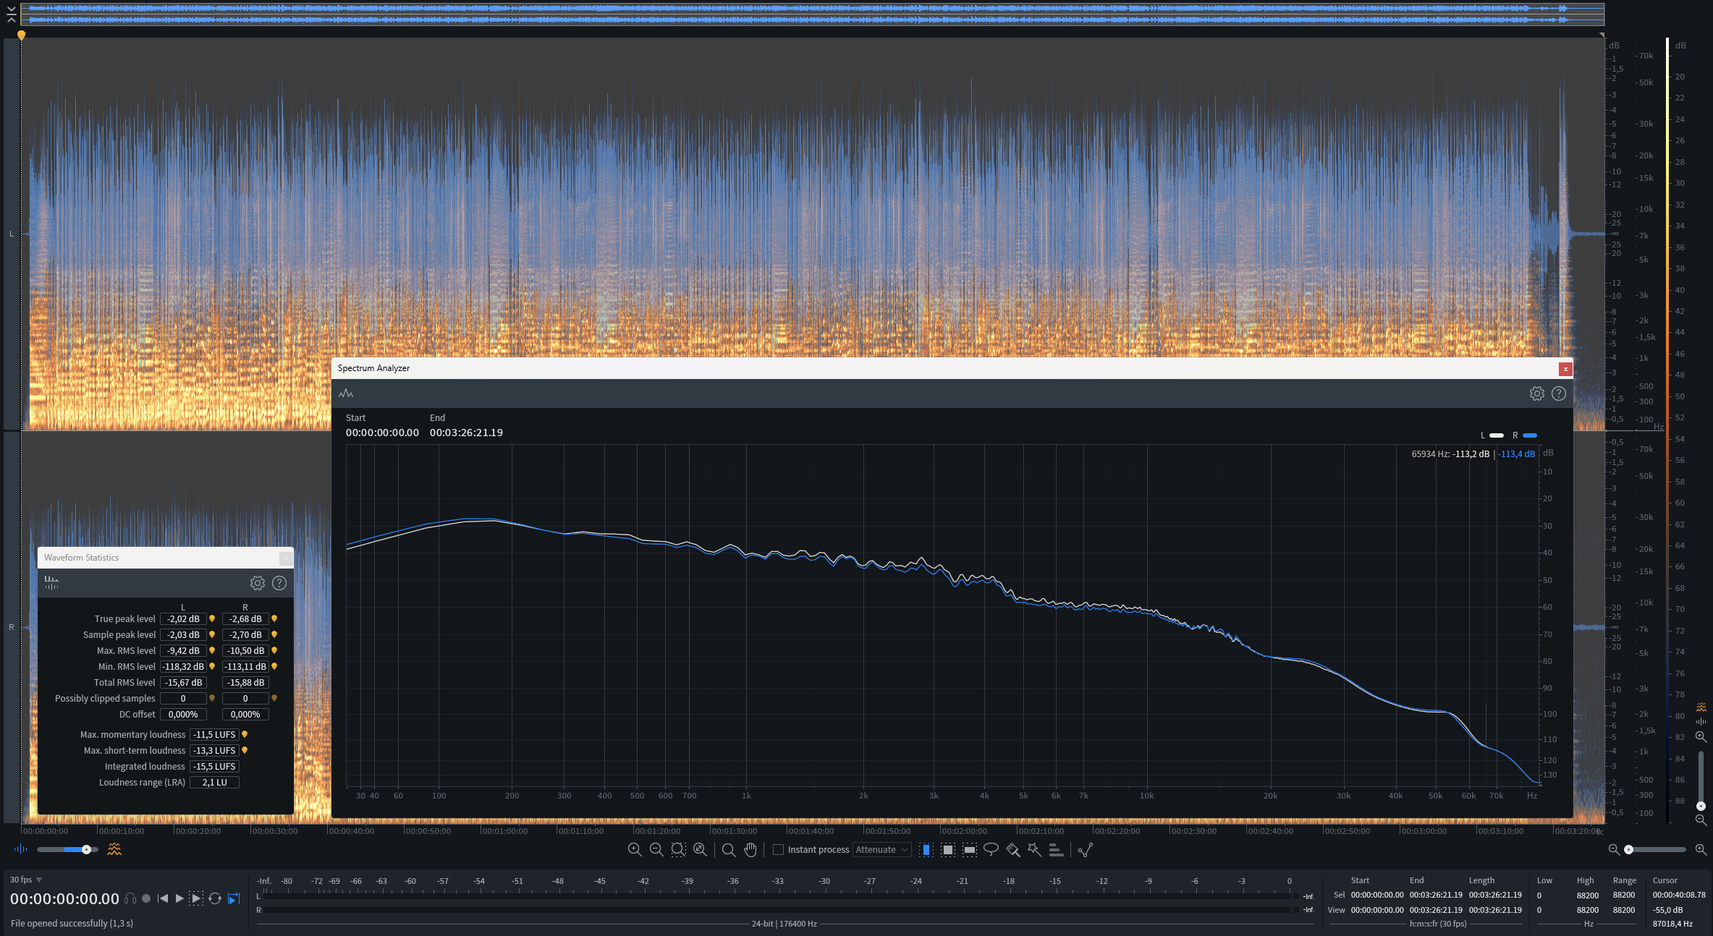Open Waveform Statistics help icon
Screen dimensions: 1713x936
coord(279,583)
